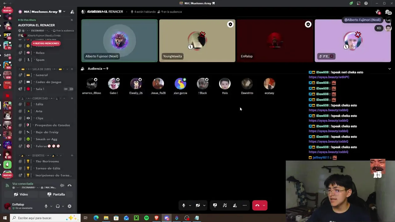395x222 pixels.
Task: Toggle camera in the stage control bar
Action: [198, 205]
